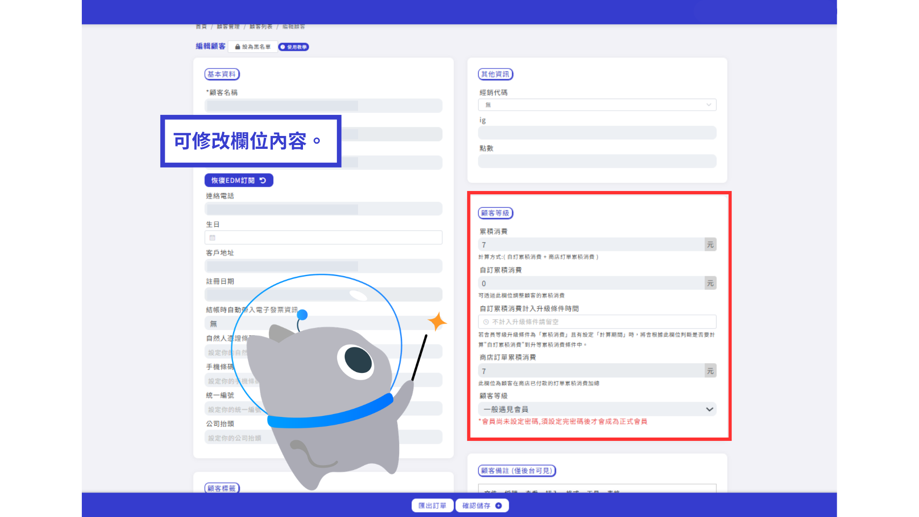Click into the 連絡電話 field

point(324,209)
